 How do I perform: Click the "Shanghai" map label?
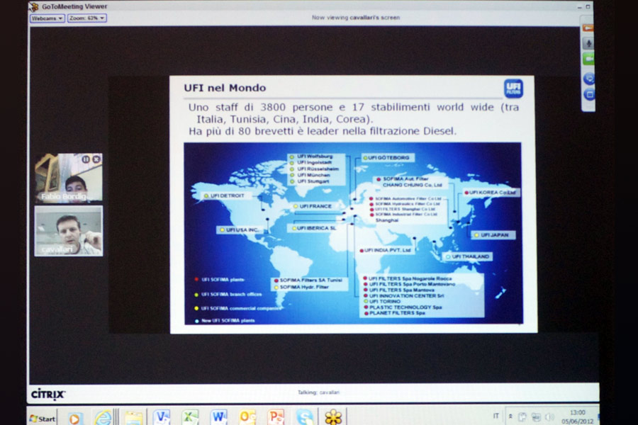coord(387,220)
